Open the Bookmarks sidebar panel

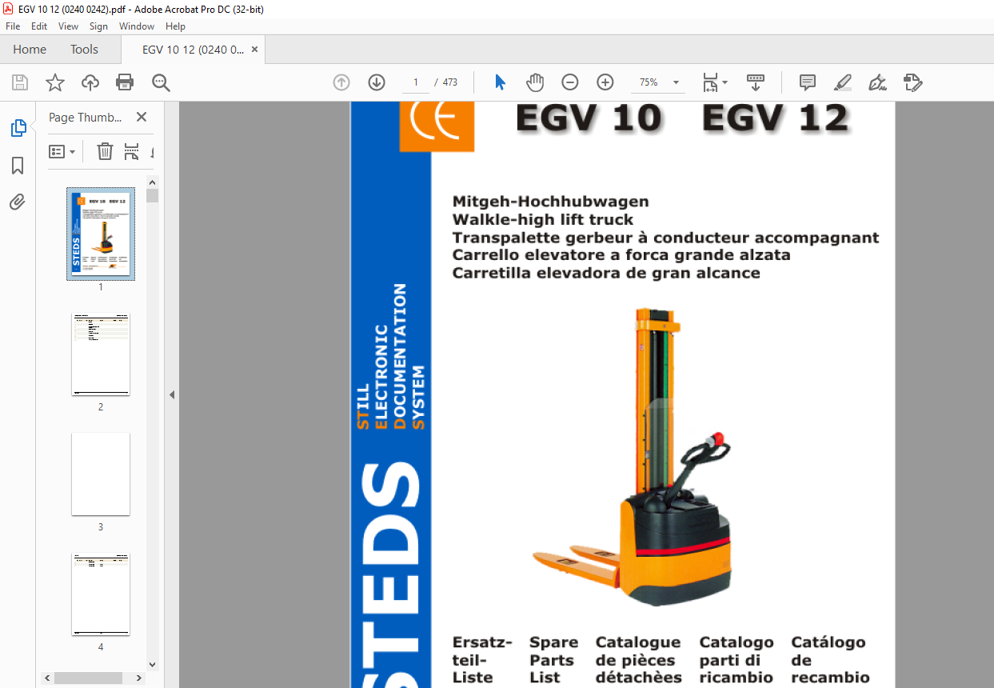tap(18, 166)
